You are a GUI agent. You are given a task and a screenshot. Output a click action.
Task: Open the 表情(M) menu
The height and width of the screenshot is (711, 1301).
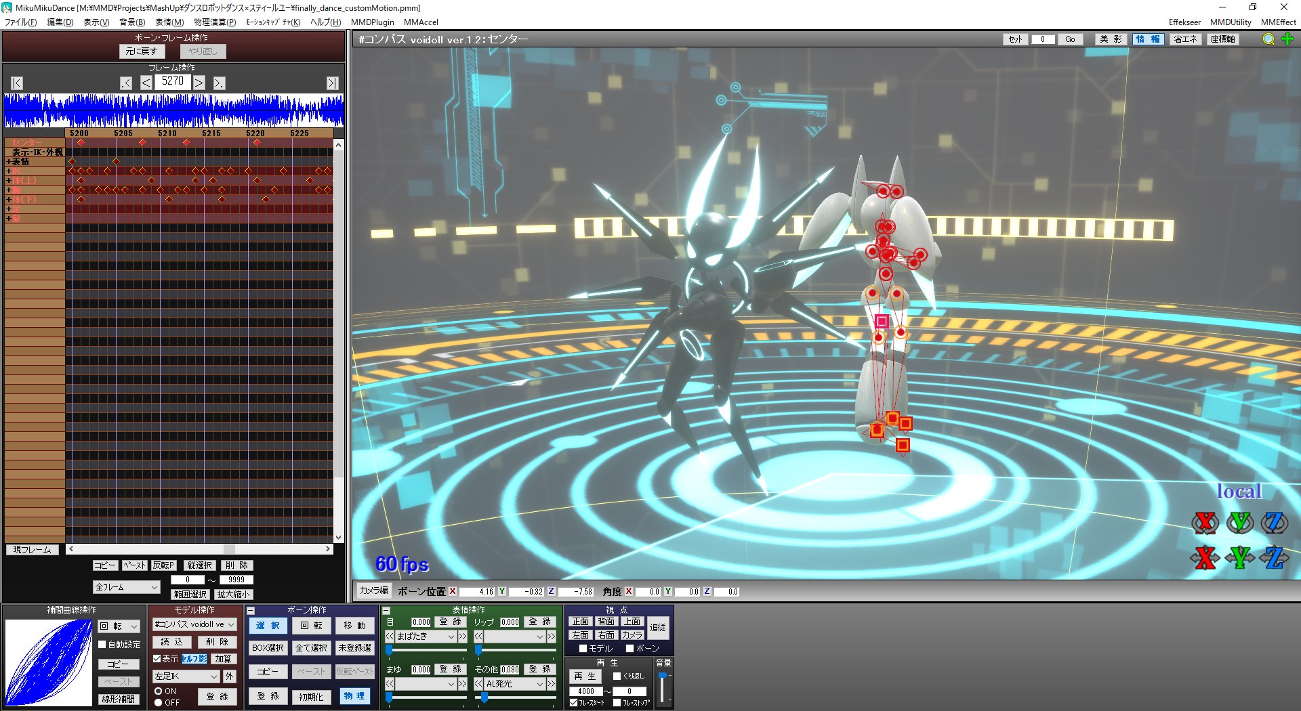tap(169, 22)
